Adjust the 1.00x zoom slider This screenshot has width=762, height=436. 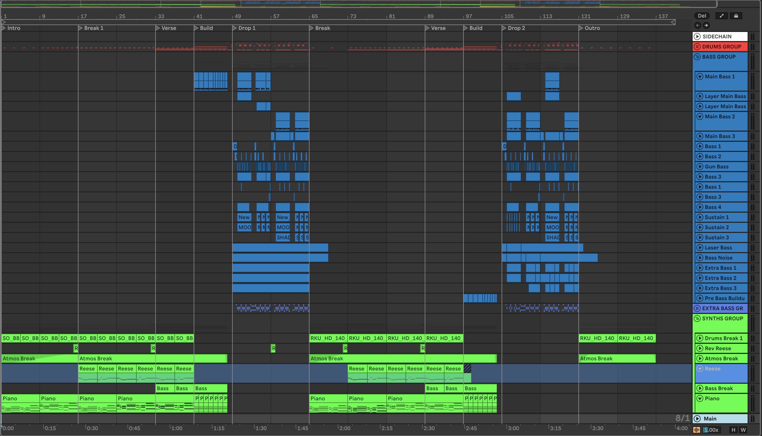(711, 430)
